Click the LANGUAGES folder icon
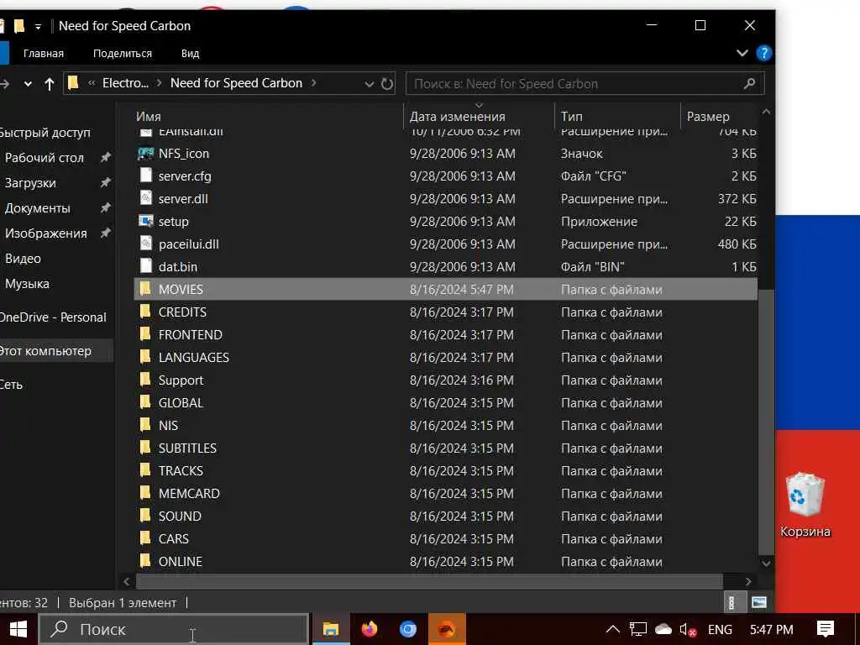860x645 pixels. coord(145,357)
